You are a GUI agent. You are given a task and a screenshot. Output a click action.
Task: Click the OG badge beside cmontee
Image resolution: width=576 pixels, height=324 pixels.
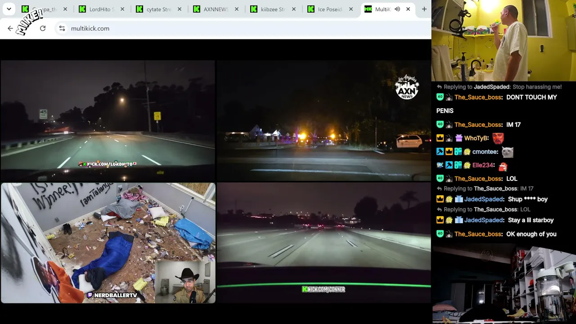pos(458,152)
